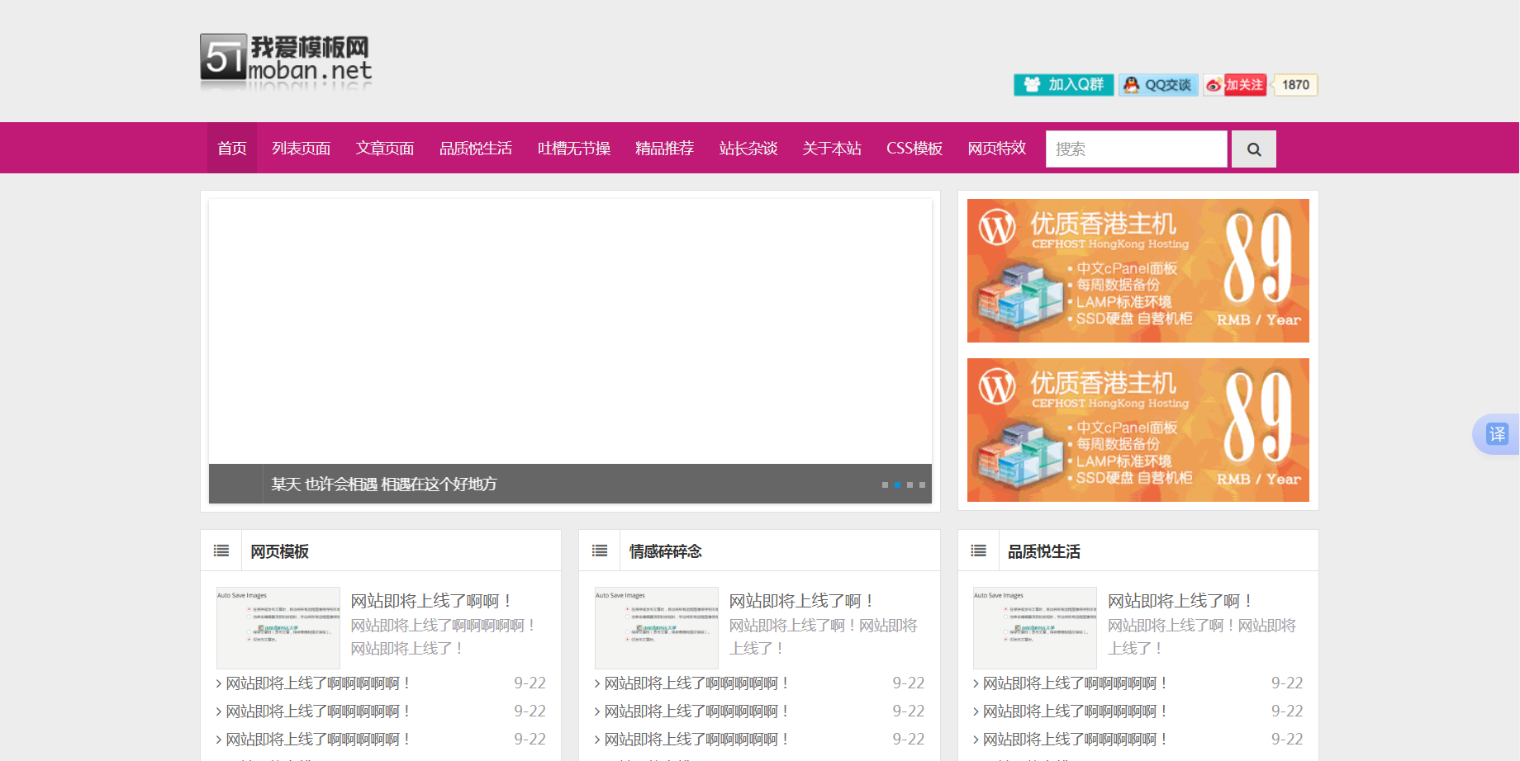Screen dimensions: 1520x761
Task: Select the first carousel slide dot
Action: [885, 484]
